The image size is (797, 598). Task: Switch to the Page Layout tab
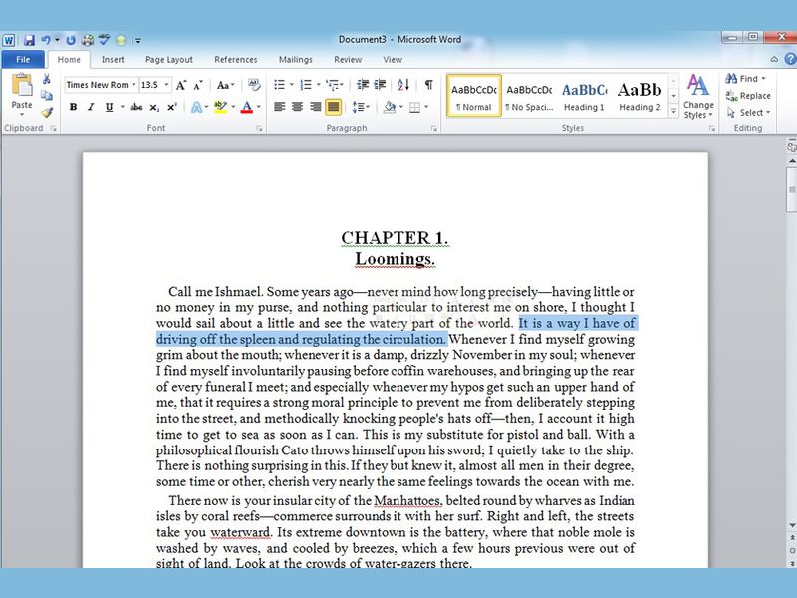point(168,60)
